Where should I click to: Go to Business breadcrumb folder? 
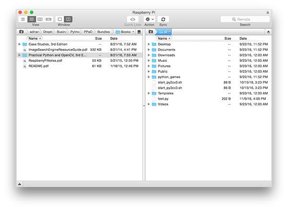pos(61,32)
